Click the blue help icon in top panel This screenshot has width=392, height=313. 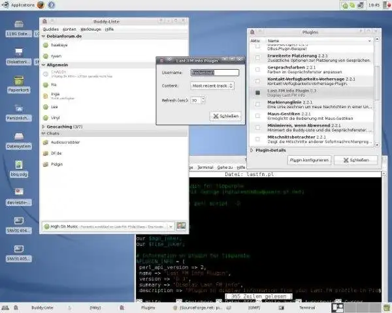pyautogui.click(x=51, y=5)
